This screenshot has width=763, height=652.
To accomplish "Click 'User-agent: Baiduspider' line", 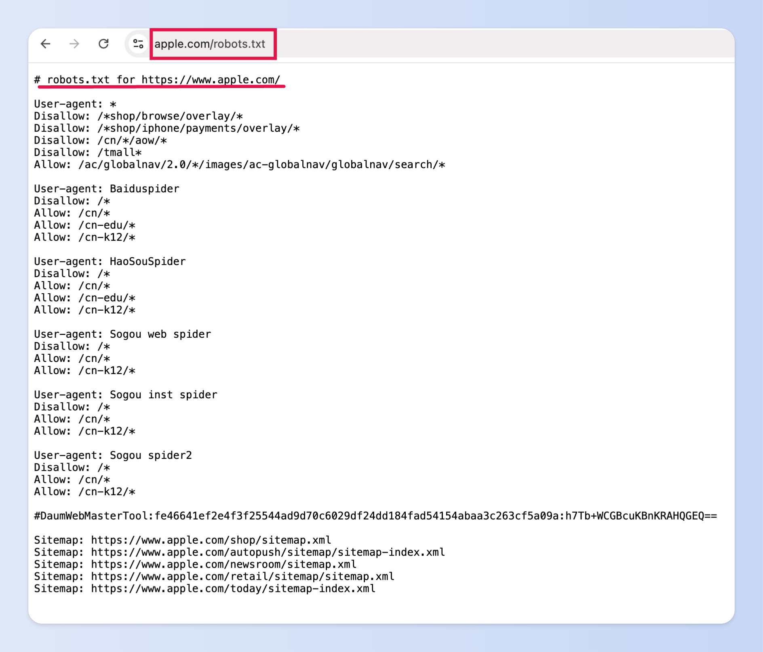I will tap(107, 189).
